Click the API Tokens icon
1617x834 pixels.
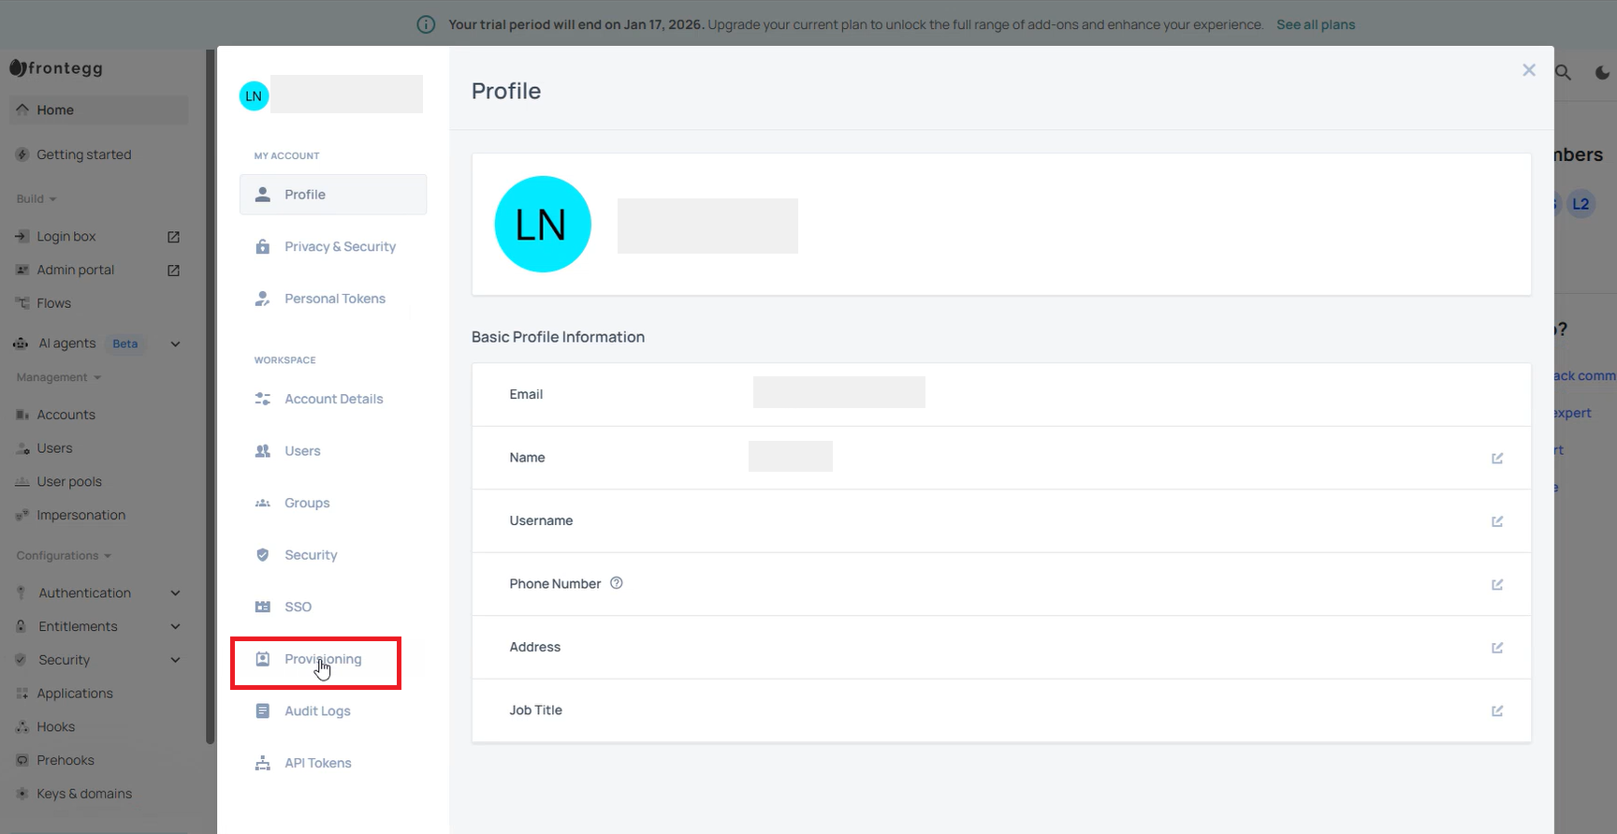pos(263,763)
